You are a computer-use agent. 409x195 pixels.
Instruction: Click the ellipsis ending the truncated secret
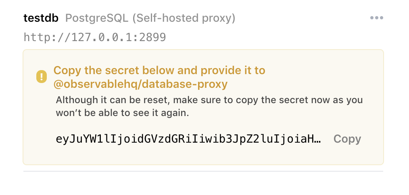click(x=317, y=139)
